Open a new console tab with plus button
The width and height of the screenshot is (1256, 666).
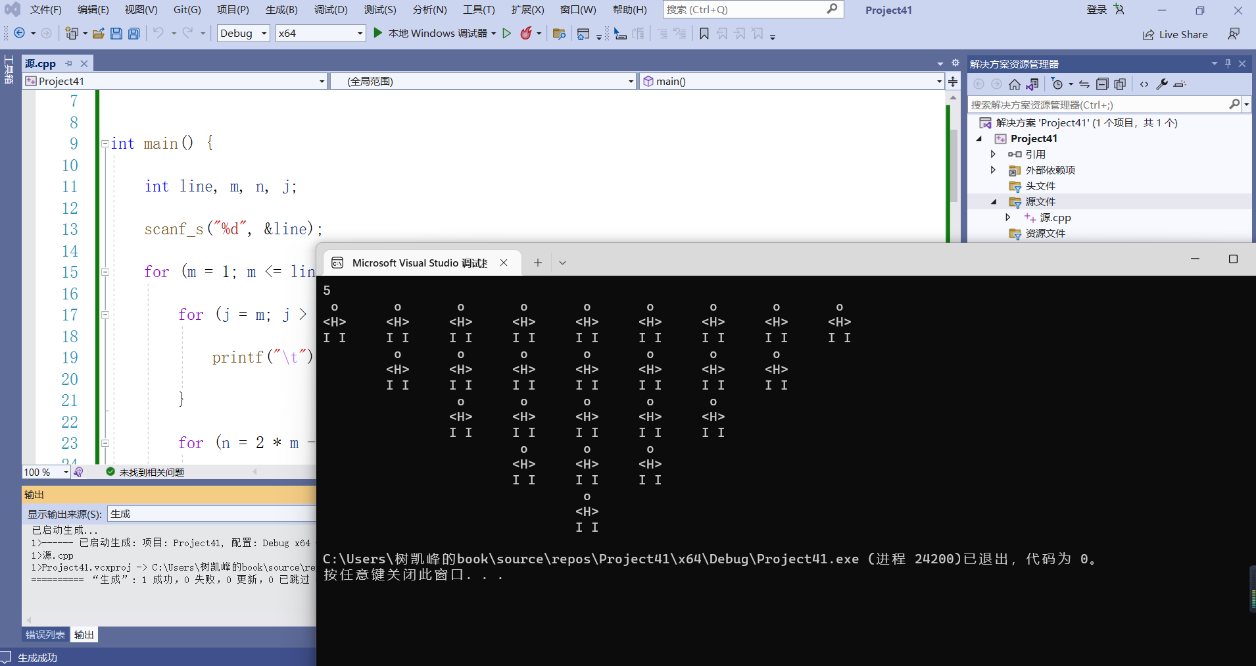point(538,263)
